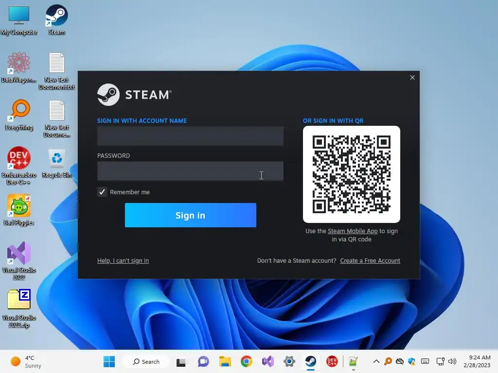
Task: Open File Explorer from the taskbar
Action: click(225, 361)
